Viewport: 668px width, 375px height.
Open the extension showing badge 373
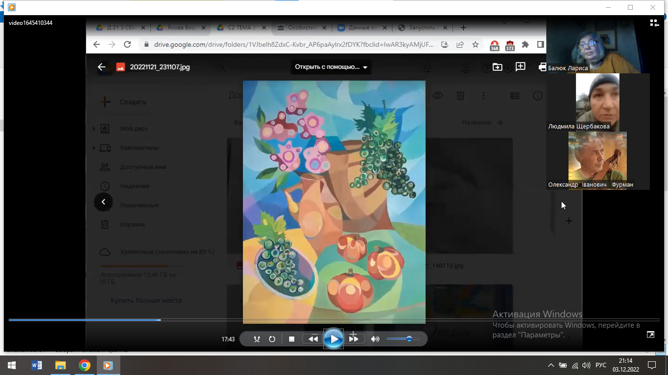[x=510, y=45]
